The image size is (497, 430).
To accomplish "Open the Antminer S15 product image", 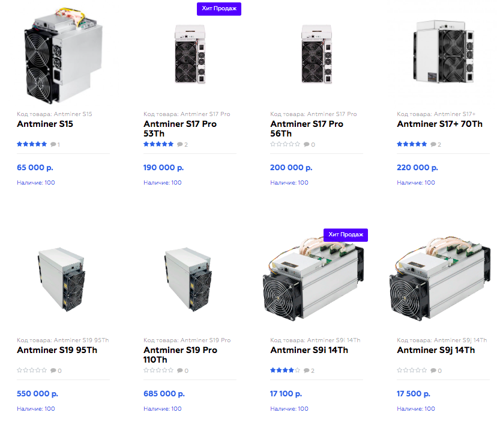I will (x=64, y=56).
